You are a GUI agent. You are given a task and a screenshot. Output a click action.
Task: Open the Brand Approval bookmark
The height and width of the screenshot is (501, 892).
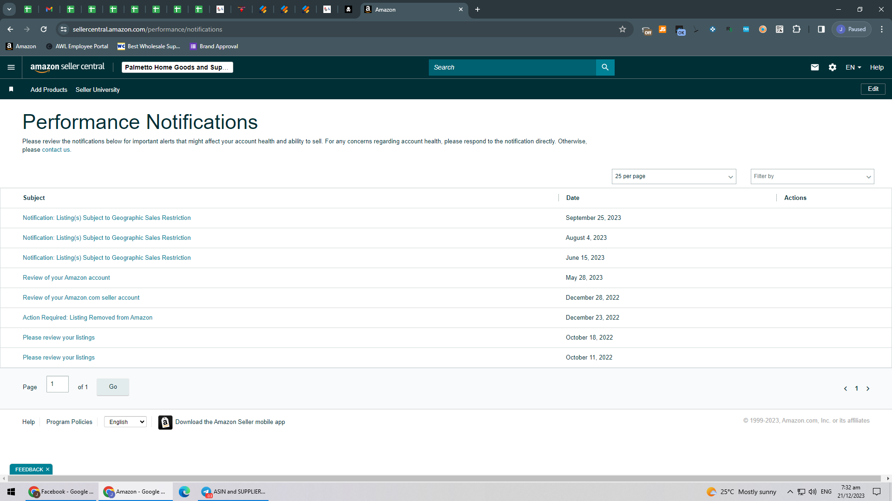214,46
